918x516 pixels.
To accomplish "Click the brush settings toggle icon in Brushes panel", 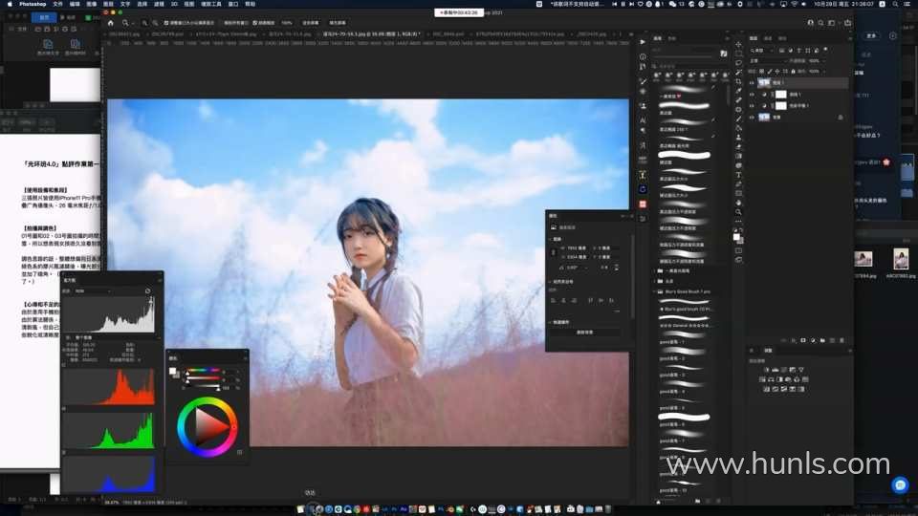I will click(724, 54).
